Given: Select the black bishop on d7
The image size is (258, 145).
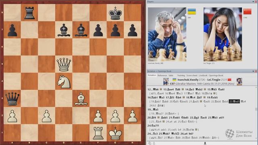Looking at the screenshot, I should [64, 30].
